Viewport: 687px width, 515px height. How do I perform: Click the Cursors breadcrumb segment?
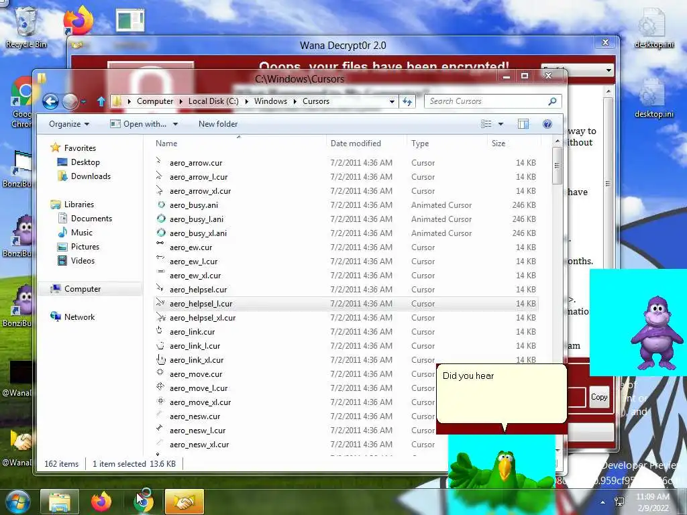click(316, 101)
